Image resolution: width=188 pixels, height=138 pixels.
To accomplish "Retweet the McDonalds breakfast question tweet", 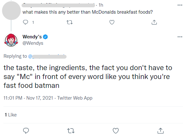I will (x=69, y=22).
